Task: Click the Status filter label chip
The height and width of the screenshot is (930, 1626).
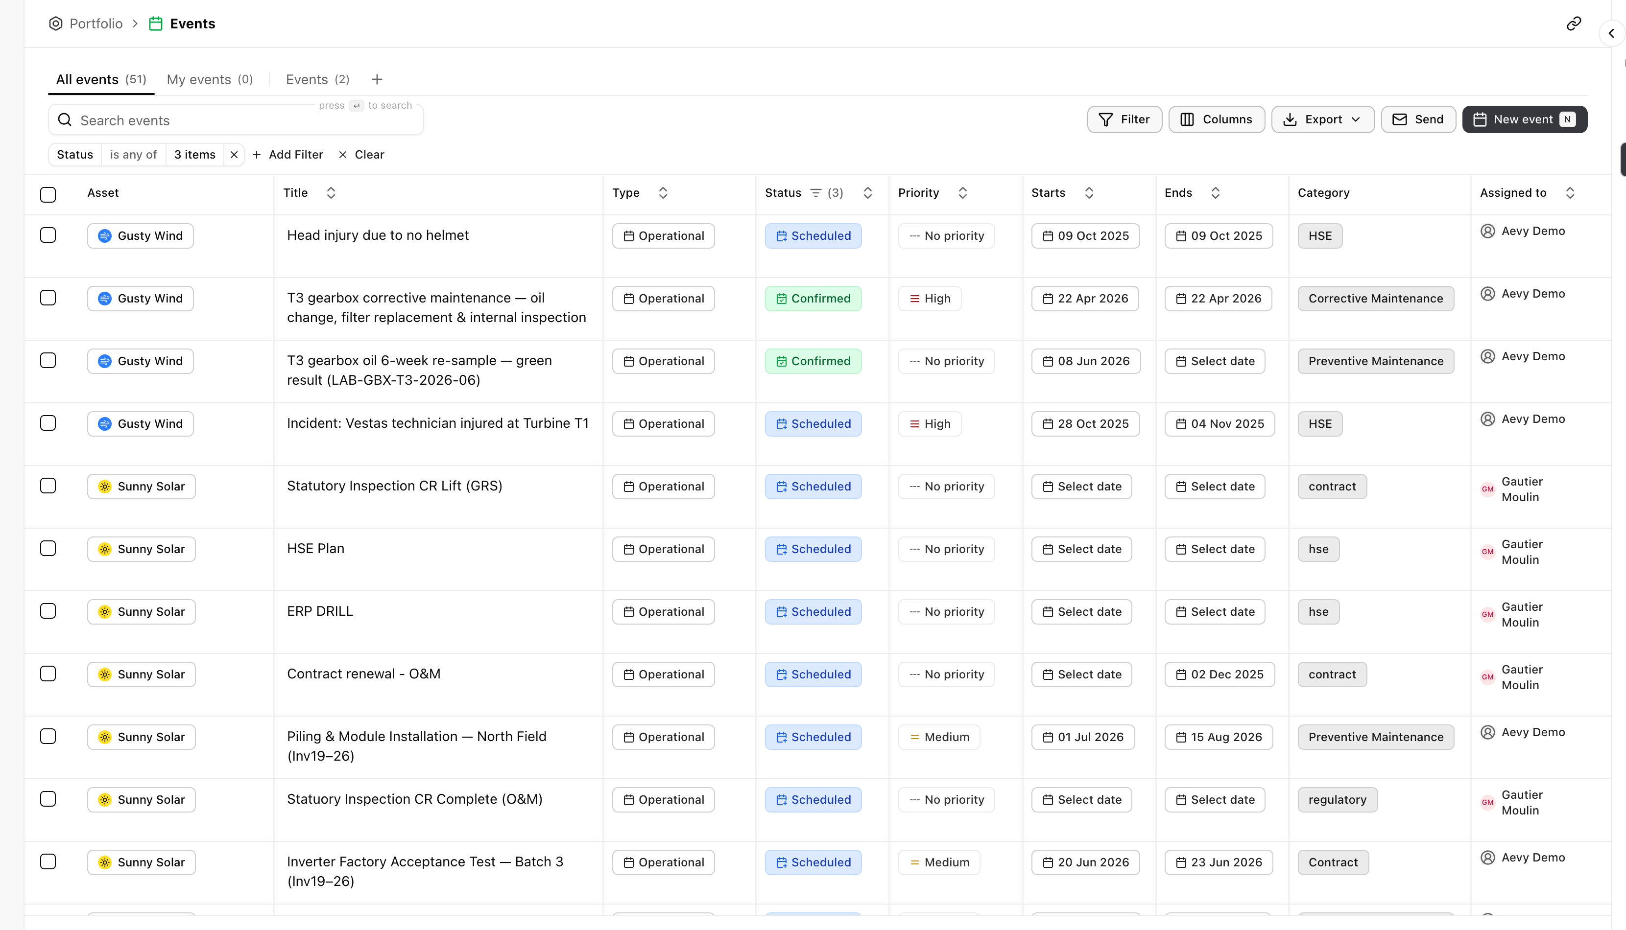Action: tap(75, 155)
